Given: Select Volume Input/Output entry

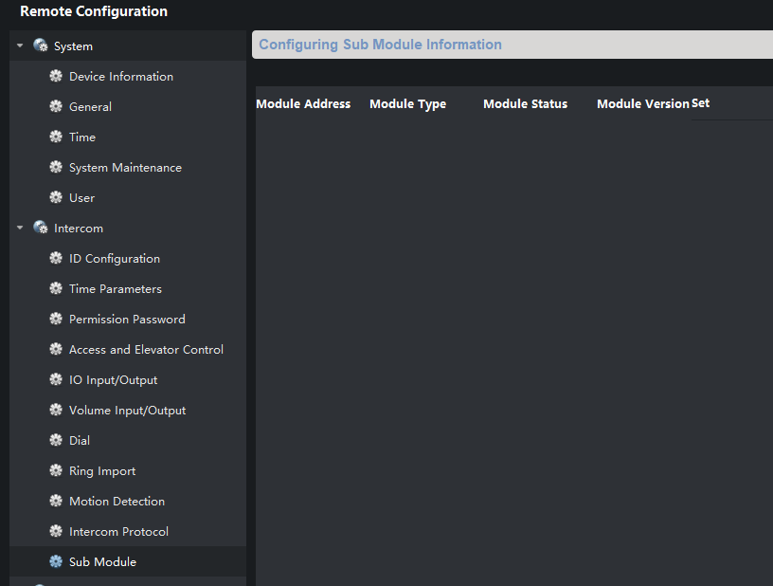Looking at the screenshot, I should (x=128, y=411).
